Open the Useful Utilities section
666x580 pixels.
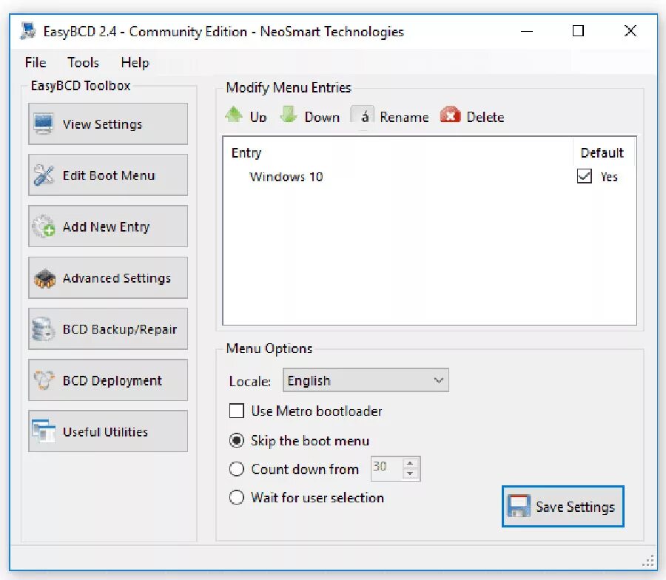[108, 431]
